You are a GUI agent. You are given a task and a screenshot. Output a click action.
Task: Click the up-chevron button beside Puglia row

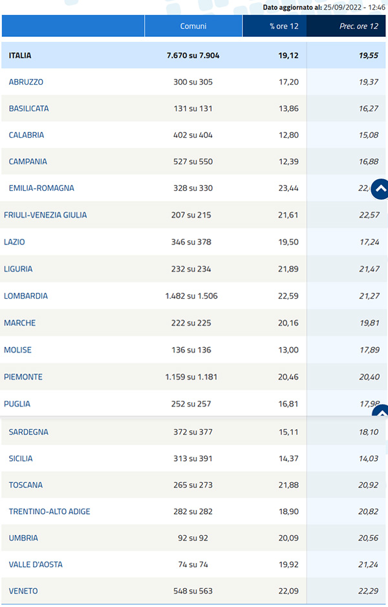[382, 412]
